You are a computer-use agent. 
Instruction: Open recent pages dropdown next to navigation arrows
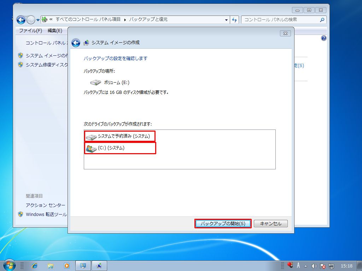tap(38, 20)
